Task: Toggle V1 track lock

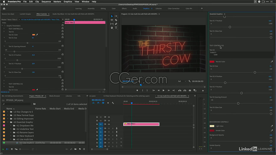Action: 97,124
